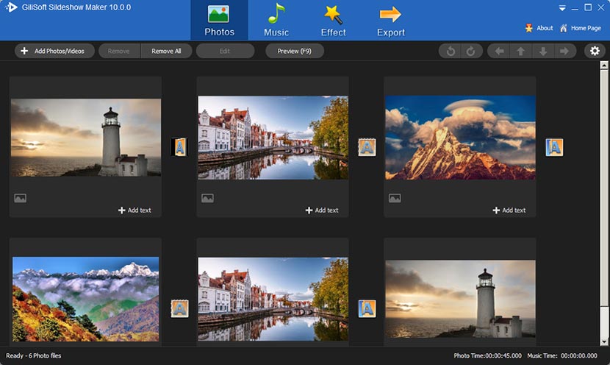Viewport: 610px width, 365px height.
Task: Move selected photo up with arrow
Action: (x=520, y=51)
